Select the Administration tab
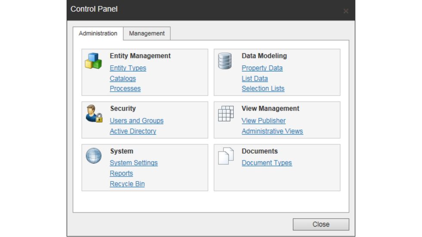 coord(98,34)
